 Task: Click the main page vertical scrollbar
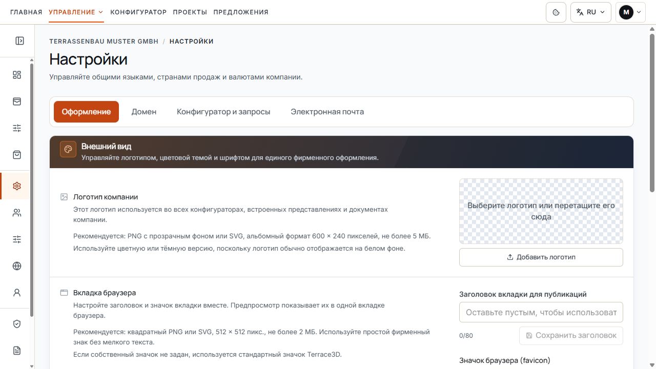click(652, 113)
